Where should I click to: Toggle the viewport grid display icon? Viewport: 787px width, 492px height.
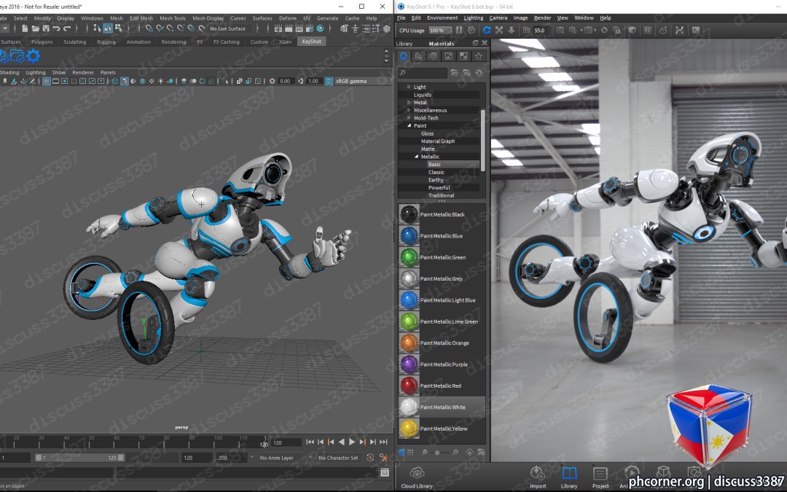46,81
